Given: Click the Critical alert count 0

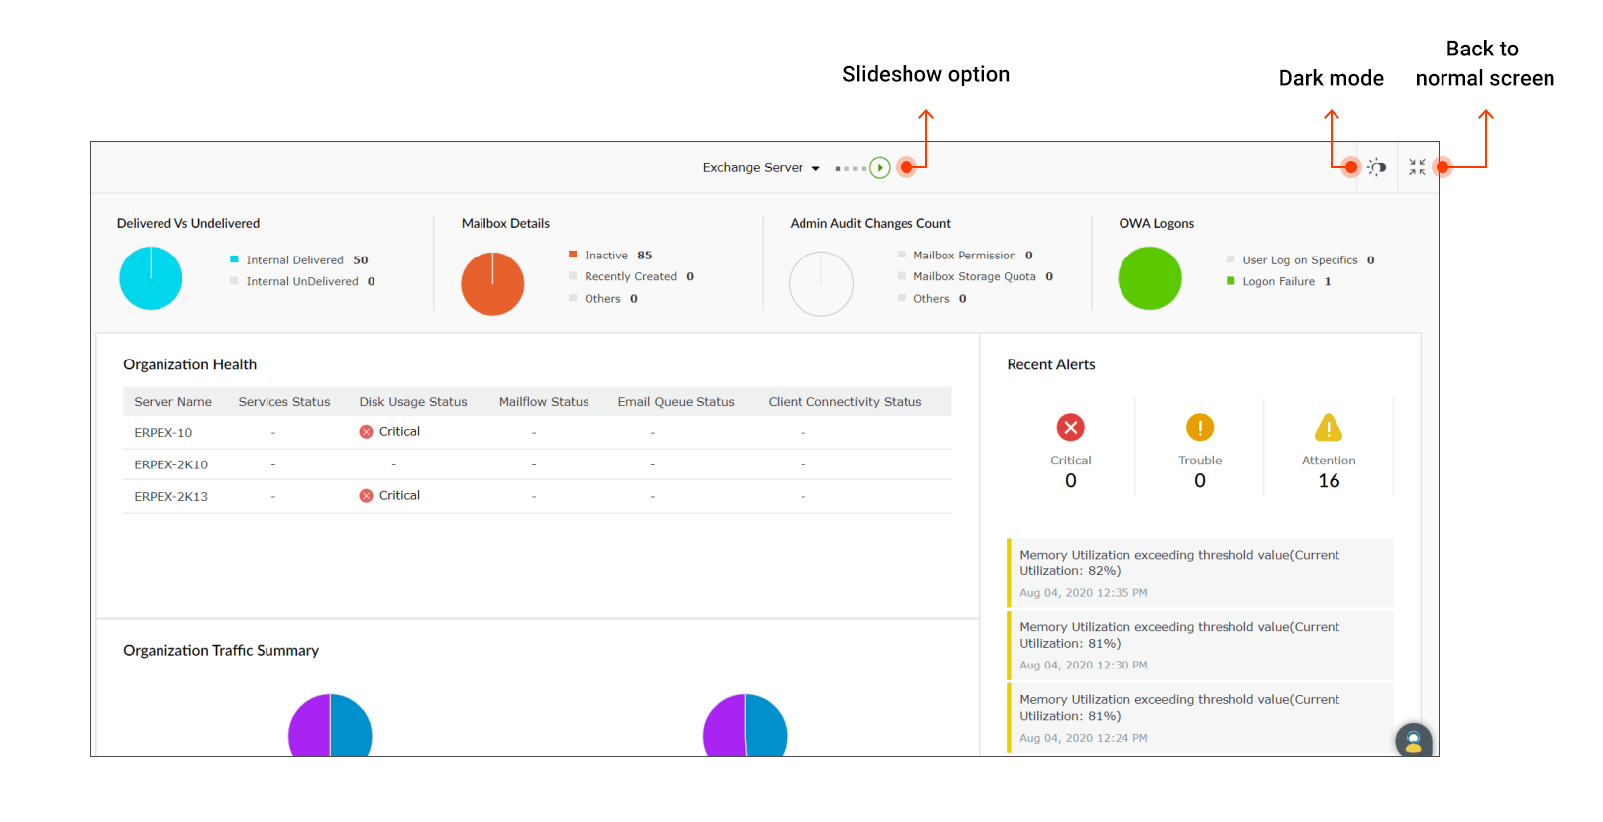Looking at the screenshot, I should coord(1071,481).
